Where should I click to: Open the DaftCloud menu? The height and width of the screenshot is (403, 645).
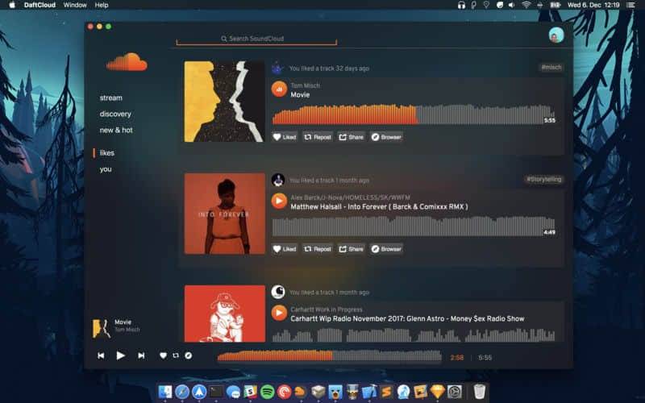[x=40, y=5]
